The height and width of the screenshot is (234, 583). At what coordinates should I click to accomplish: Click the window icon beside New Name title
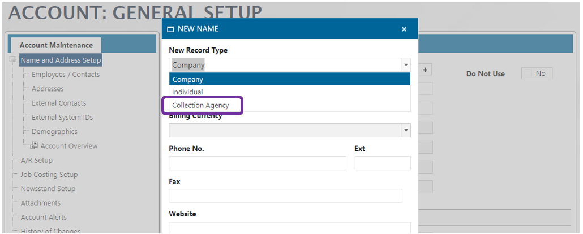coord(170,29)
